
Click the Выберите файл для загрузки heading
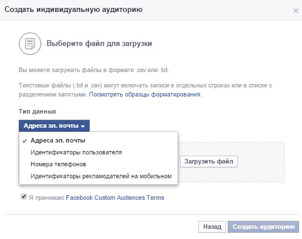click(x=99, y=44)
